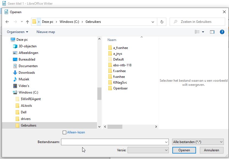Select the 3D-objecten folder icon
The height and width of the screenshot is (159, 229).
tap(15, 46)
